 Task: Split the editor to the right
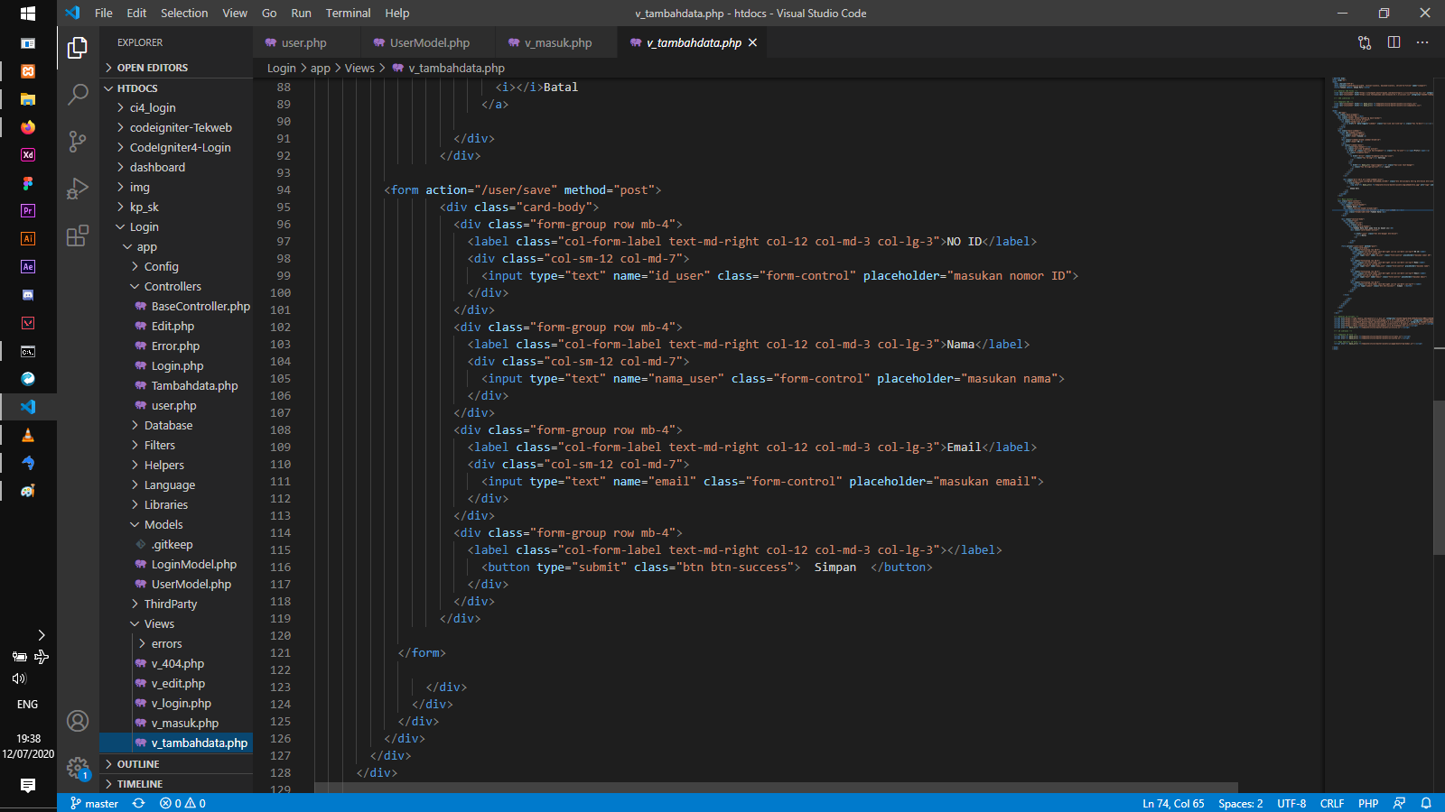1394,42
